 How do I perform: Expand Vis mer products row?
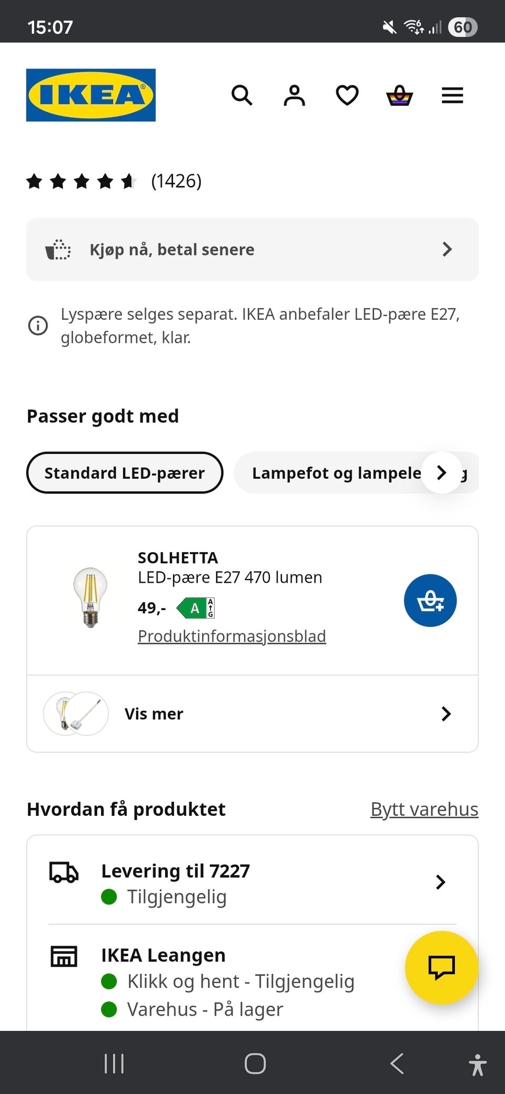[252, 714]
